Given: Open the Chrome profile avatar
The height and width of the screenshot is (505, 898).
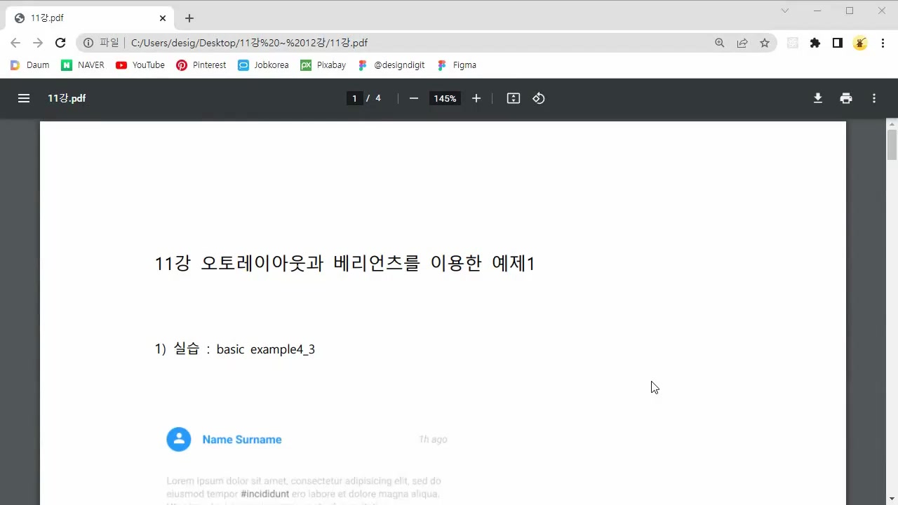Looking at the screenshot, I should pos(860,43).
